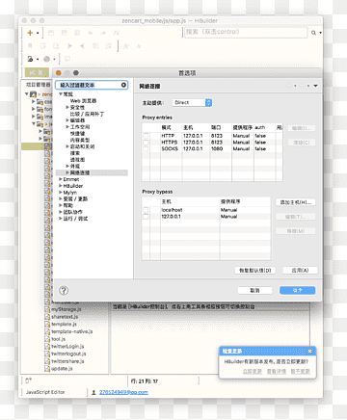
Task: Click the 搜索 search field in HBuilder toolbar
Action: click(246, 32)
